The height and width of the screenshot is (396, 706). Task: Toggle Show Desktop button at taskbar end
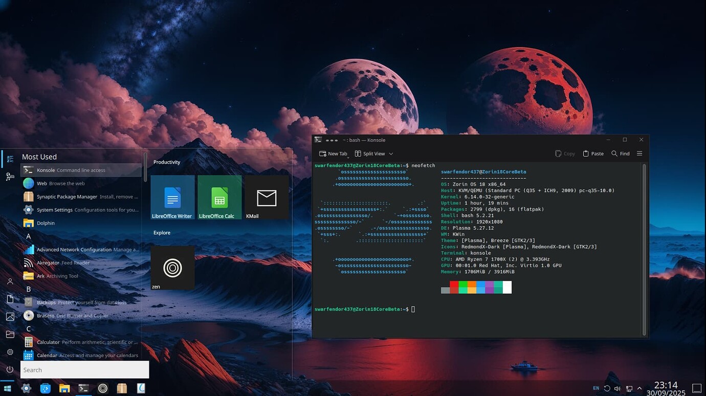pos(696,388)
